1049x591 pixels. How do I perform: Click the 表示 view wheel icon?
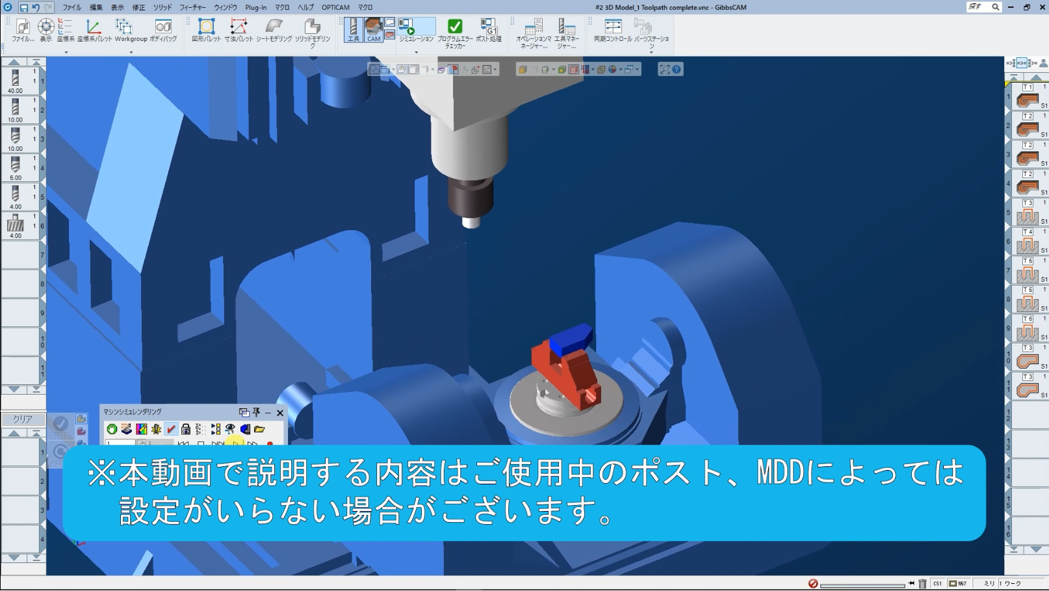(x=45, y=30)
